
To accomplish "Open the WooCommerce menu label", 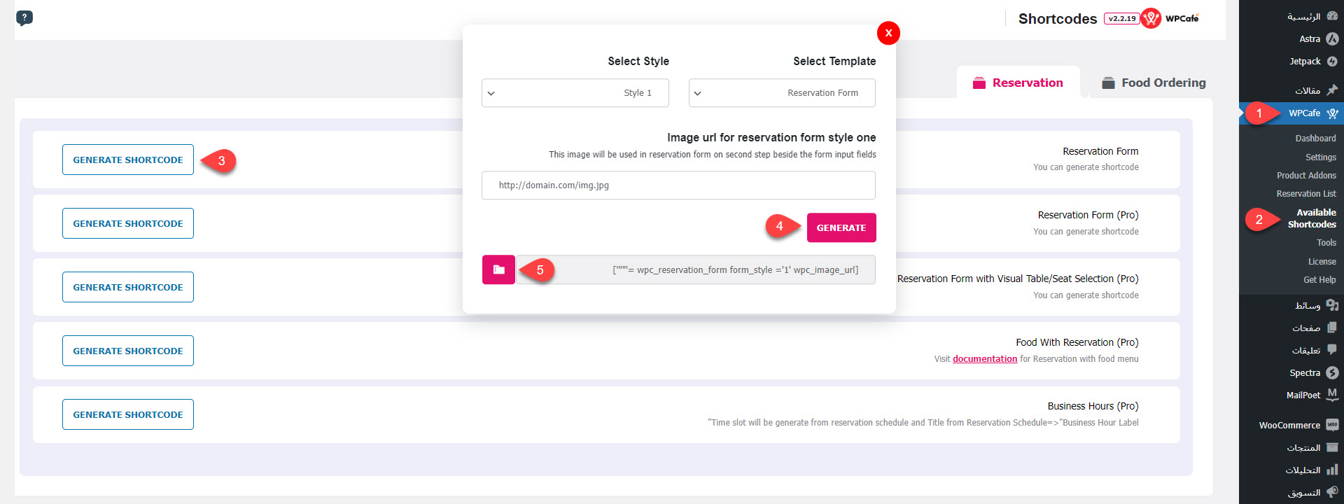I will point(1289,426).
